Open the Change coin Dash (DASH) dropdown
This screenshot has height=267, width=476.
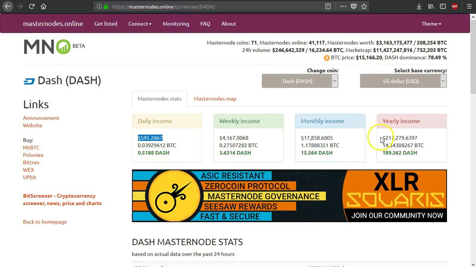[x=300, y=81]
